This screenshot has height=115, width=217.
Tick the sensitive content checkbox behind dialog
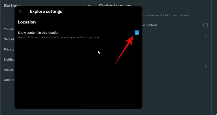click(206, 25)
